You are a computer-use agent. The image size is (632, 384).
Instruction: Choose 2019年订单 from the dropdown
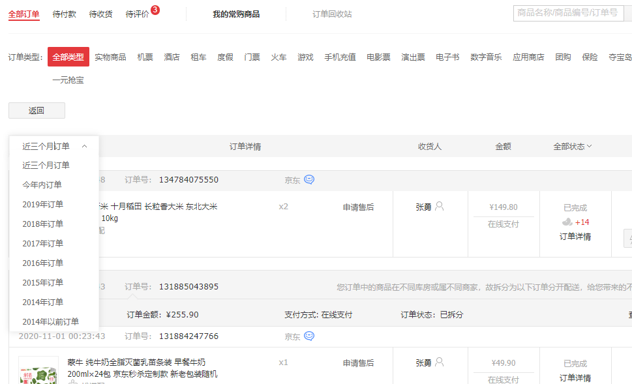coord(43,204)
